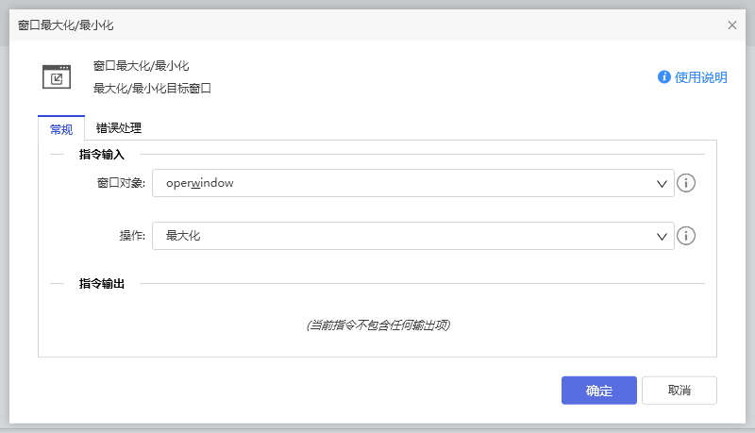Expand the 窗口对象 dropdown arrow
755x433 pixels.
(663, 183)
